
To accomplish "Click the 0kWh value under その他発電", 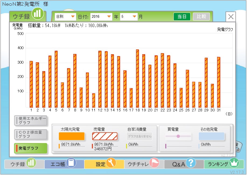I will pos(206,144).
